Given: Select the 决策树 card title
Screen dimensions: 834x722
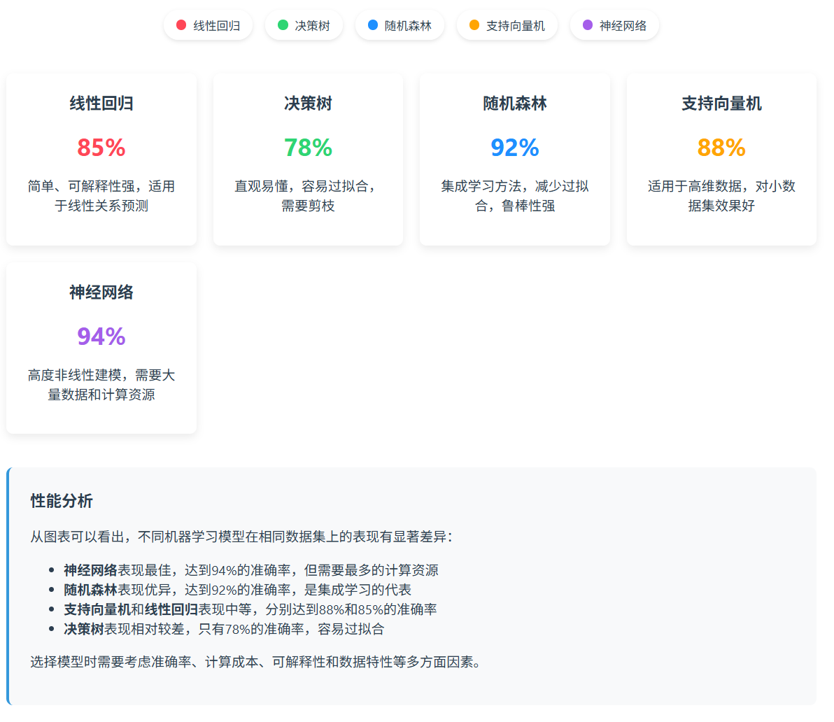Looking at the screenshot, I should pos(308,103).
